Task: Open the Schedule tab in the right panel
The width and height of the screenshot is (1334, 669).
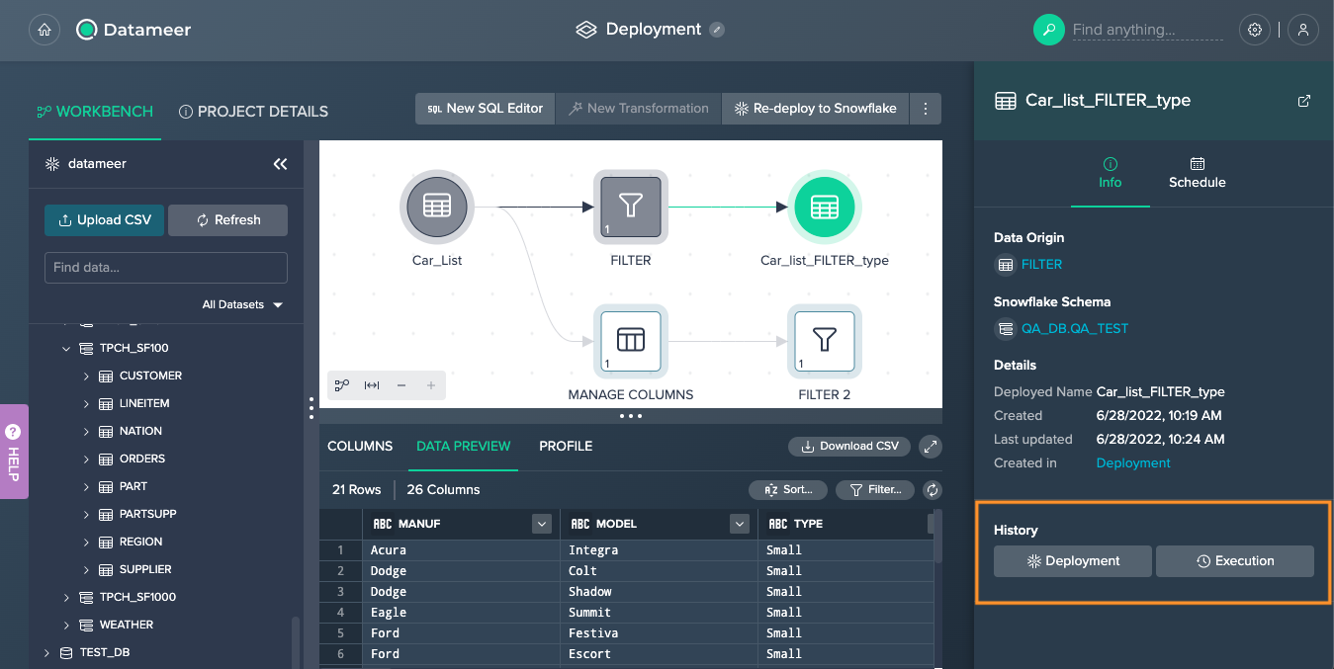Action: (x=1197, y=171)
